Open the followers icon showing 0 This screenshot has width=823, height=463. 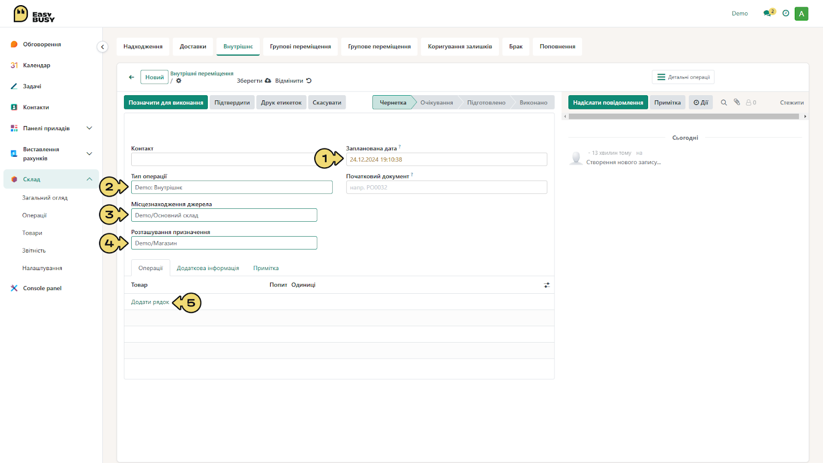[x=751, y=102]
